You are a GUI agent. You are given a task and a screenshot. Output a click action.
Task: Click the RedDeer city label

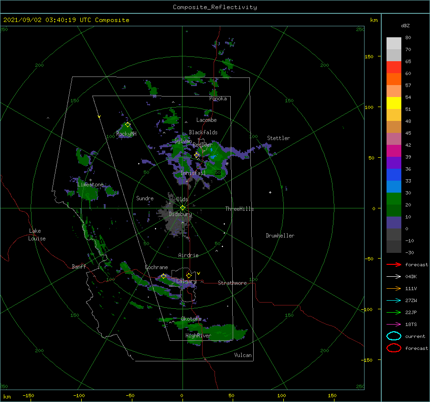click(203, 145)
